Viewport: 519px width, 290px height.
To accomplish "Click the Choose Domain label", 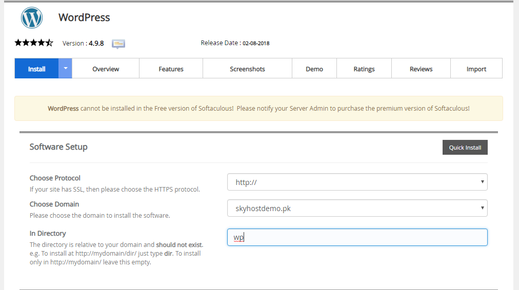I will (x=54, y=204).
